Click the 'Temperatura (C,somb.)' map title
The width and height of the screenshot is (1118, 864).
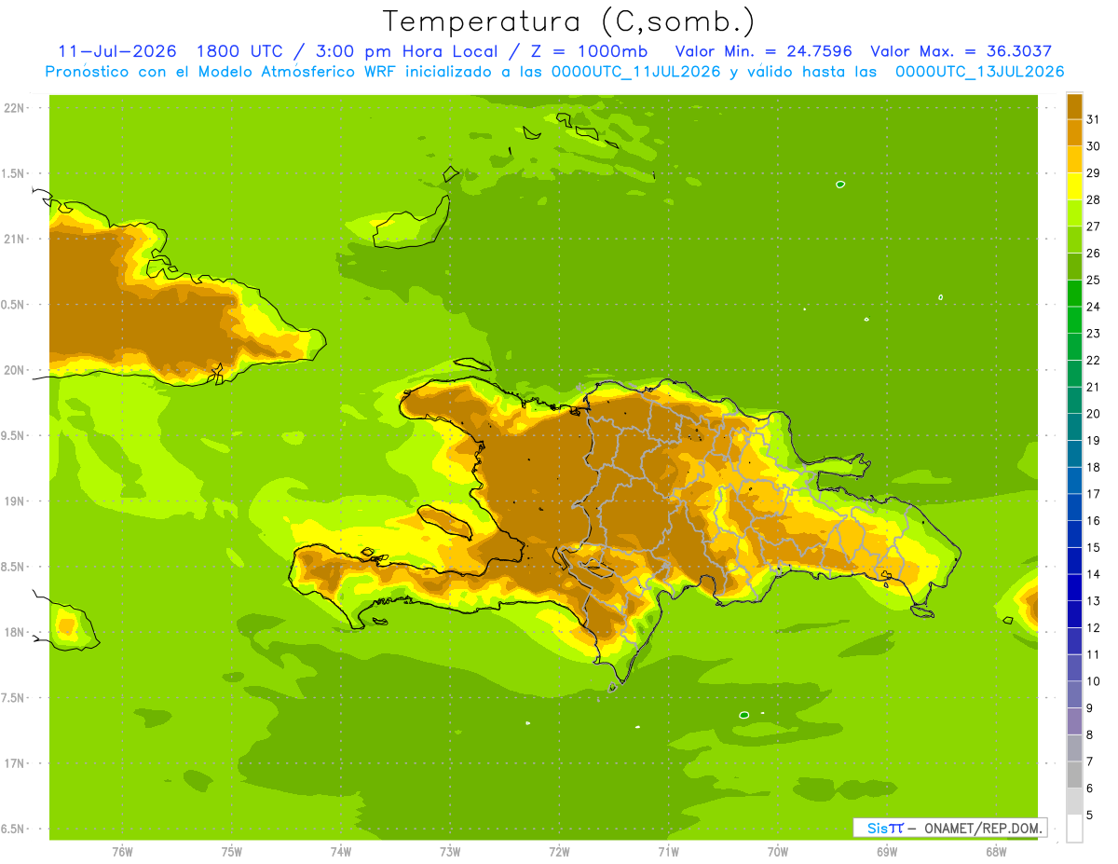pos(568,22)
